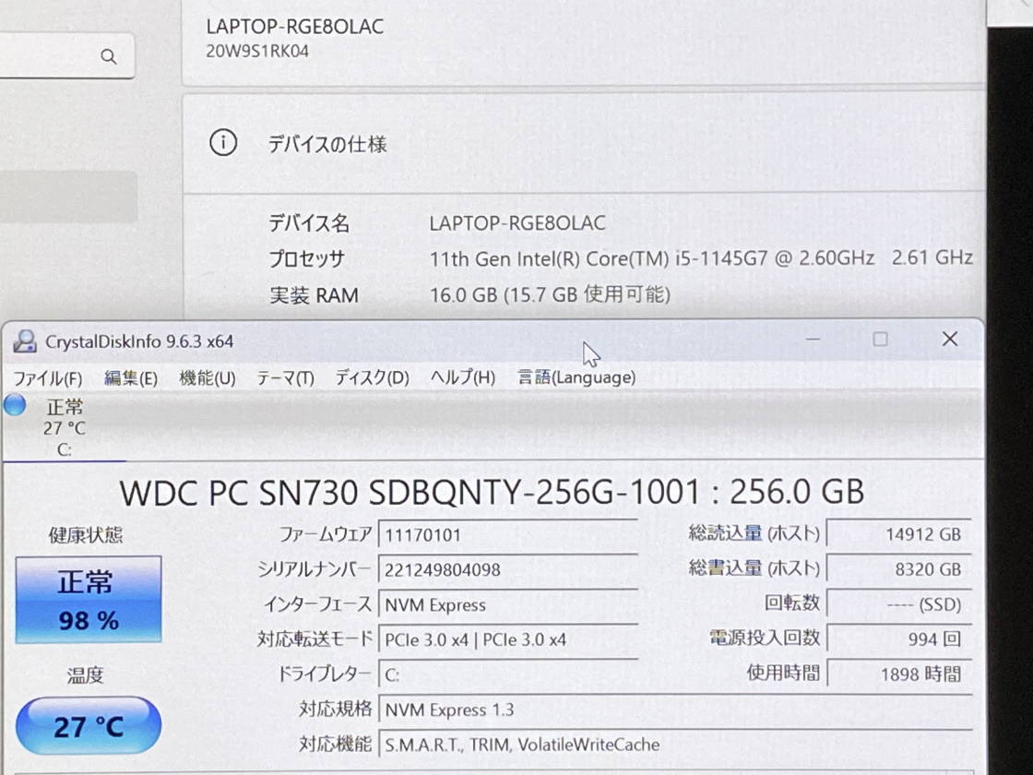Open the 編集(E) menu
The image size is (1033, 775).
coord(130,377)
